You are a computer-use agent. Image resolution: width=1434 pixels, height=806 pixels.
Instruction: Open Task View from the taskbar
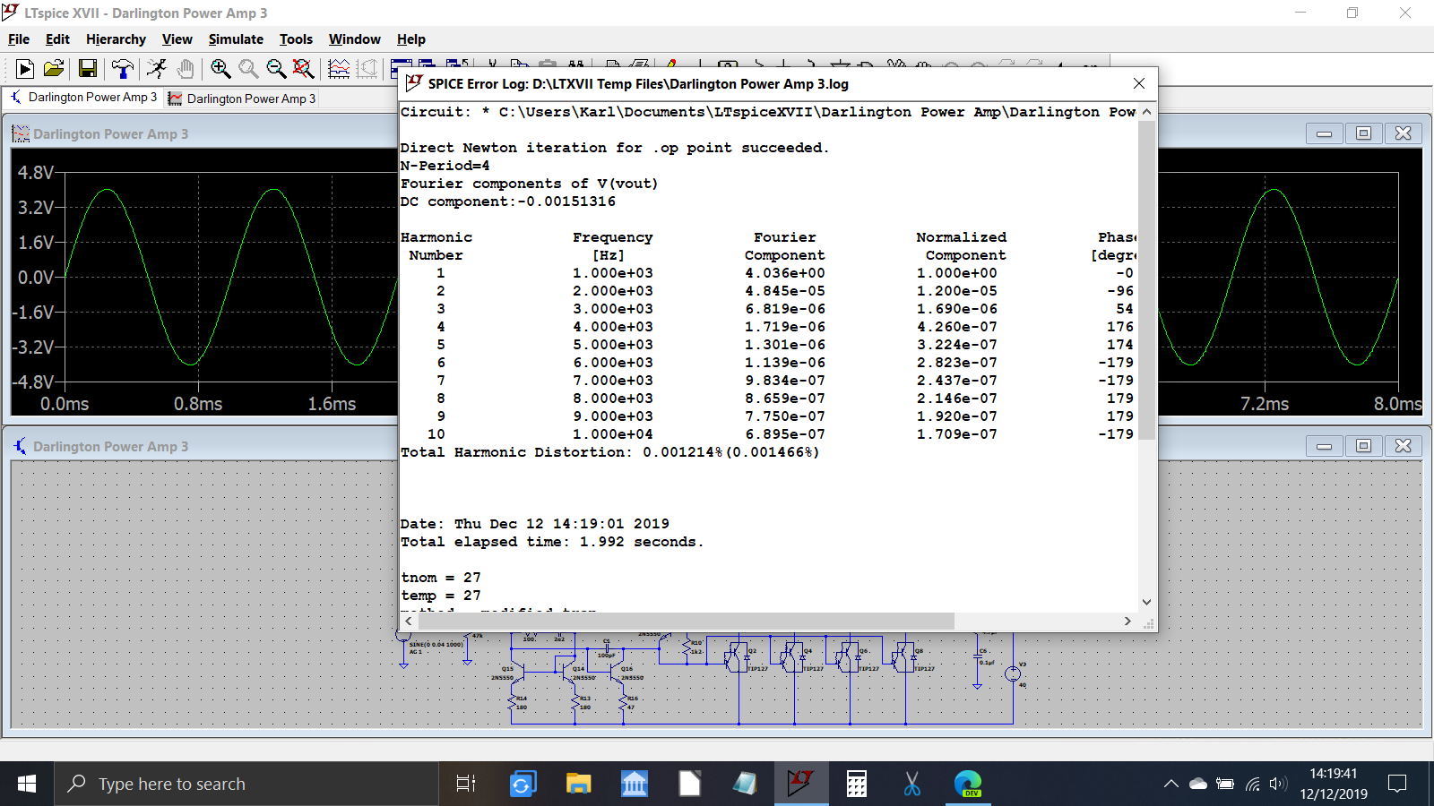(x=466, y=784)
